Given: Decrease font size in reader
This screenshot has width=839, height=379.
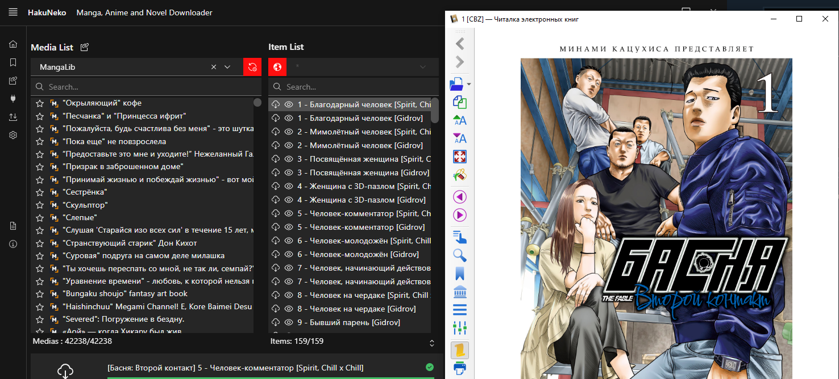Looking at the screenshot, I should coord(460,138).
